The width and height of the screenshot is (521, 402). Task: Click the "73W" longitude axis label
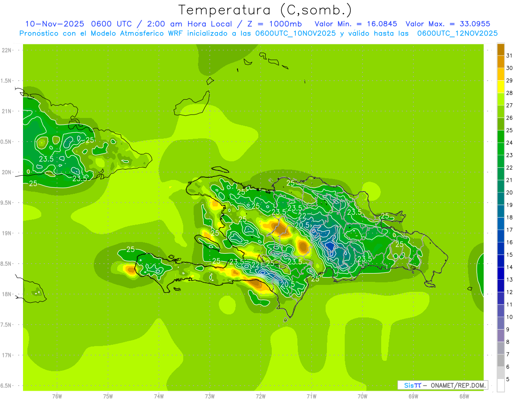click(210, 396)
